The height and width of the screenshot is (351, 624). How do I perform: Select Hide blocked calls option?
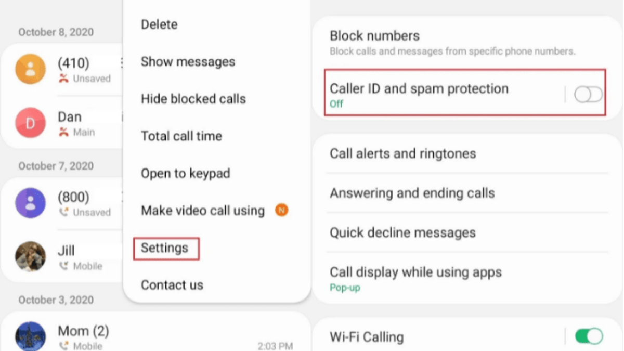click(193, 99)
